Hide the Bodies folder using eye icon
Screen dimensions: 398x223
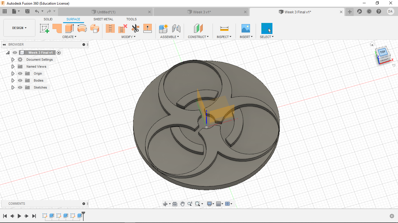click(20, 80)
